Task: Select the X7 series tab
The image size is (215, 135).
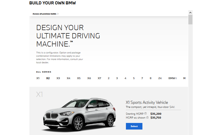Action: point(100,78)
